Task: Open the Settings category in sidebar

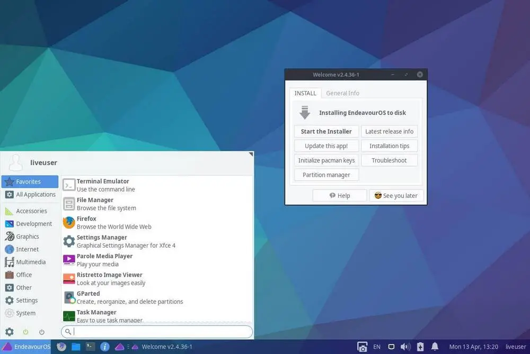Action: pyautogui.click(x=30, y=301)
